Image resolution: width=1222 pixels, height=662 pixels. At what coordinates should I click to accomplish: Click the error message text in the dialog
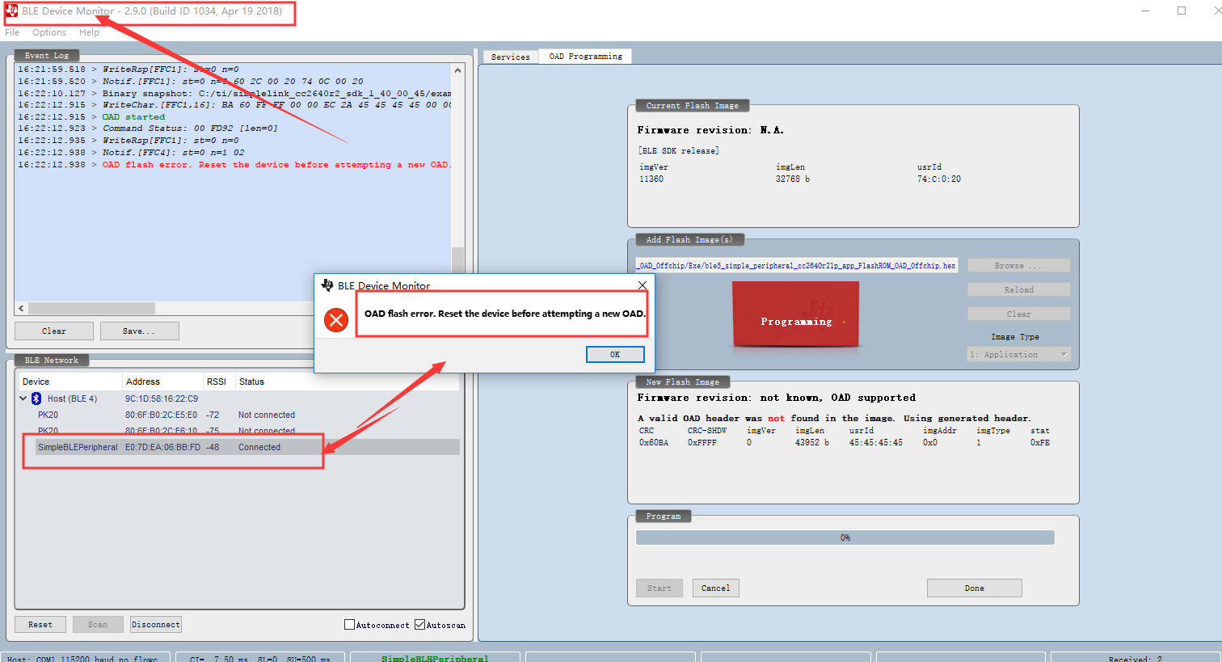pos(504,314)
